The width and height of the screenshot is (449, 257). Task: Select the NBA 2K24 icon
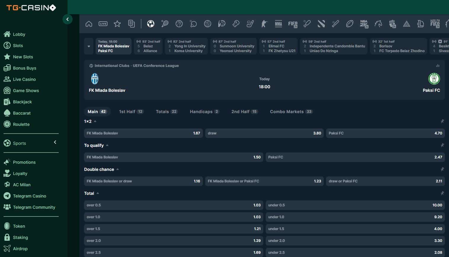pos(364,24)
